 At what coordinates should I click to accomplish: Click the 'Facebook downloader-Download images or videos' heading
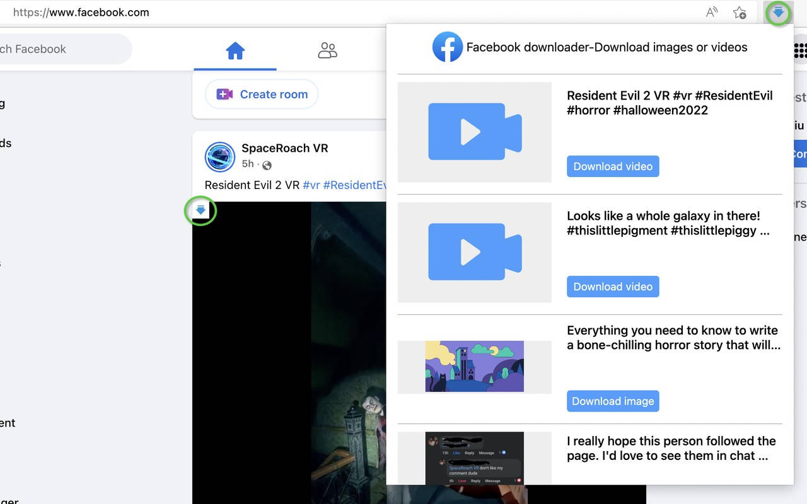click(x=607, y=47)
